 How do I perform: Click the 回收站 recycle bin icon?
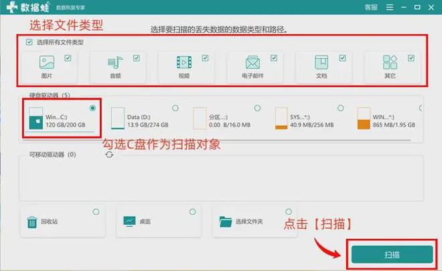coord(32,221)
